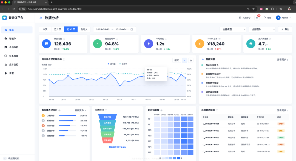The image size is (296, 161).
Task: Click info icon beside 任务转化 title
Action: [106, 110]
